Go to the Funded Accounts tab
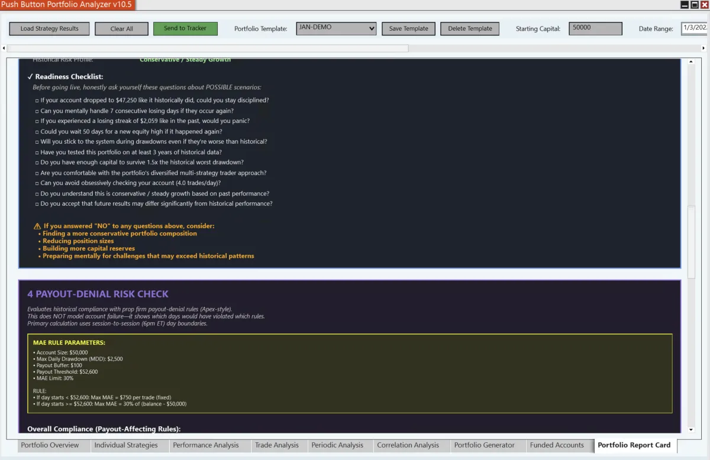Viewport: 710px width, 460px height. coord(556,445)
